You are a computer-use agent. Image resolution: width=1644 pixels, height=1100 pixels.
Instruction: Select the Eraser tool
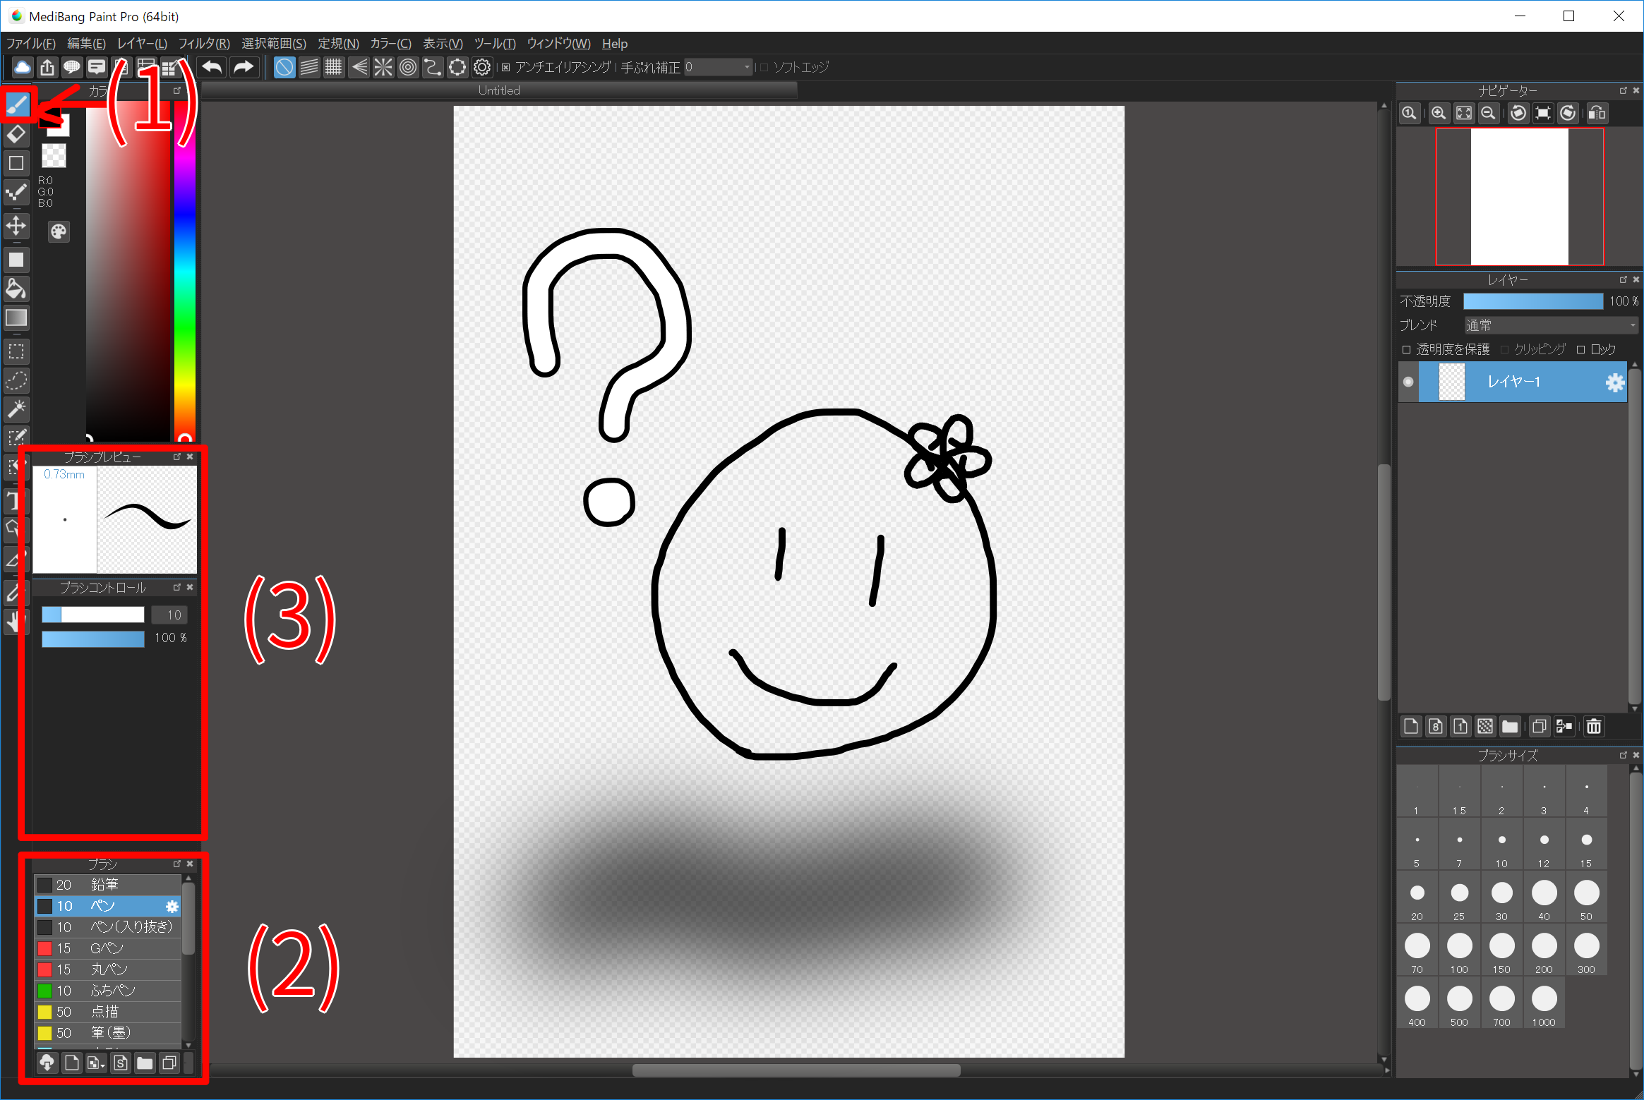click(16, 134)
